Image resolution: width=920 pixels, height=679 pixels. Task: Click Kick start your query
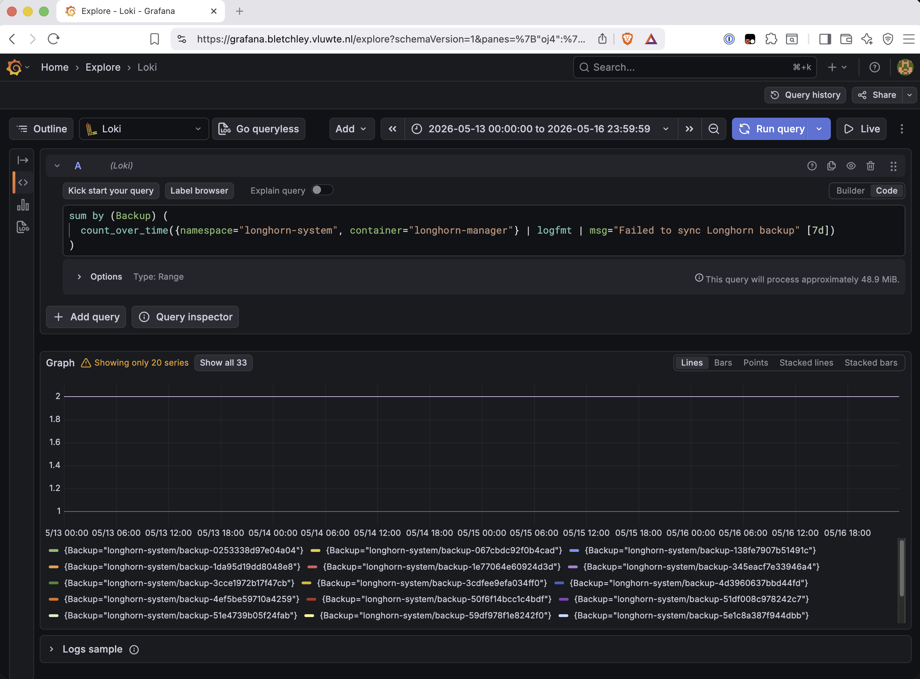pos(111,191)
